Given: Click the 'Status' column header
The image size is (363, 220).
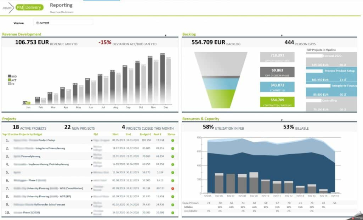Looking at the screenshot, I should [171, 134].
